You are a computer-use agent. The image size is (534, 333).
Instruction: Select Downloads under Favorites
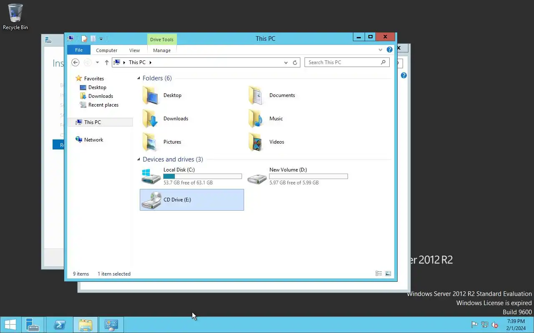[x=101, y=96]
